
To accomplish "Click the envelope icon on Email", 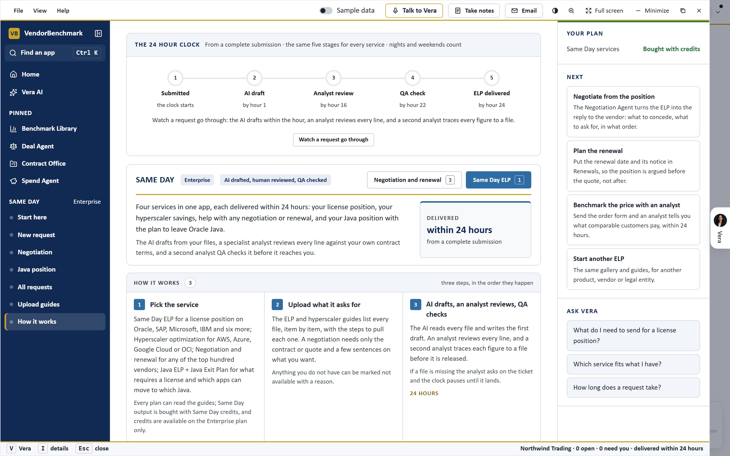I will tap(514, 11).
